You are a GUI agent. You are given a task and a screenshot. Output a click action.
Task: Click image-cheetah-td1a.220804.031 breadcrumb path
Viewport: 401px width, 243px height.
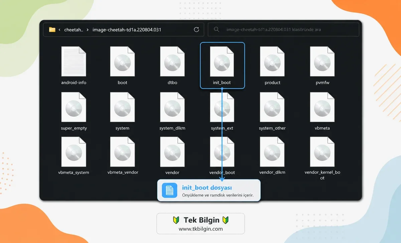127,30
